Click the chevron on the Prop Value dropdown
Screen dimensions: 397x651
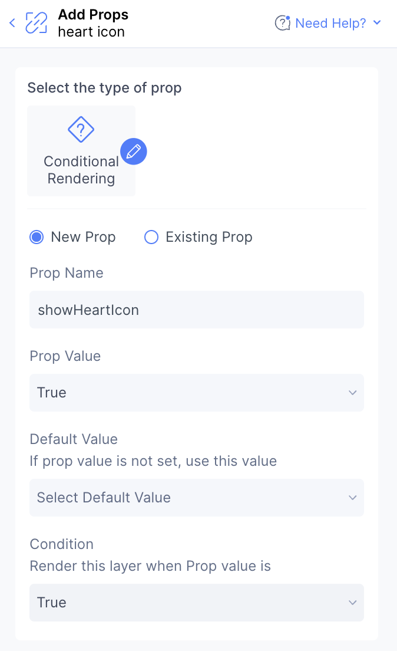(352, 393)
